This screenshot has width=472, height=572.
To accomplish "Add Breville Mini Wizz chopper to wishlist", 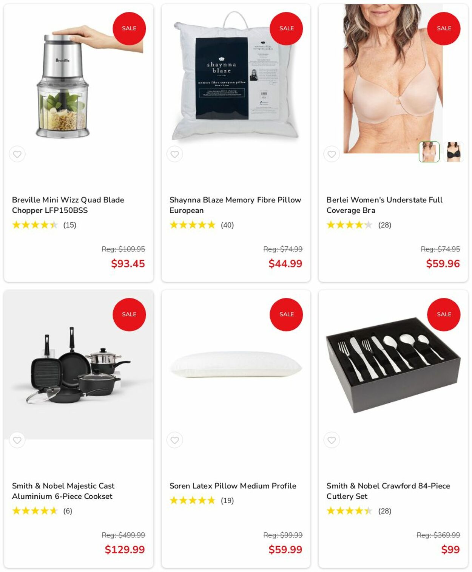I will (x=17, y=154).
